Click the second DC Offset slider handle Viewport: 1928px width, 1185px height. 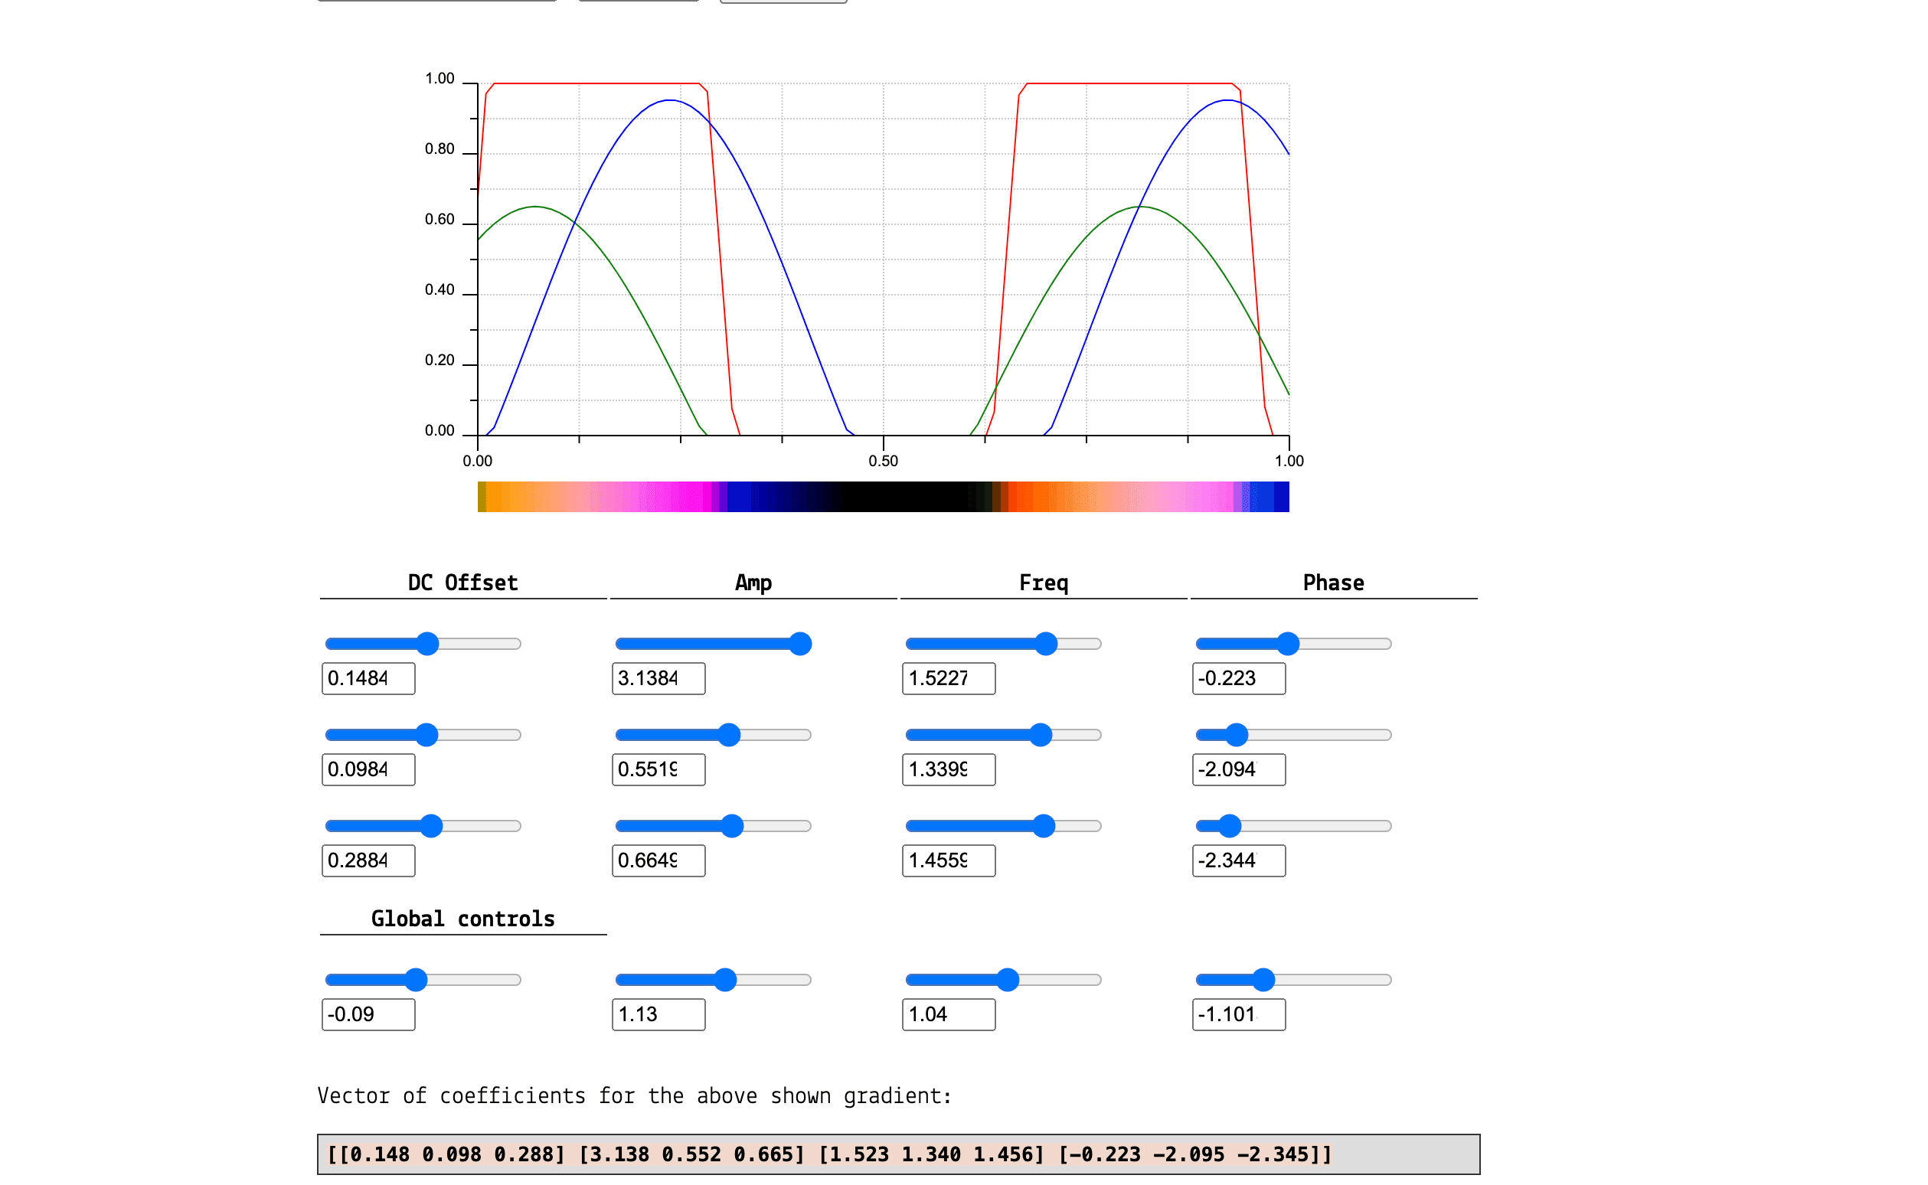(x=427, y=735)
